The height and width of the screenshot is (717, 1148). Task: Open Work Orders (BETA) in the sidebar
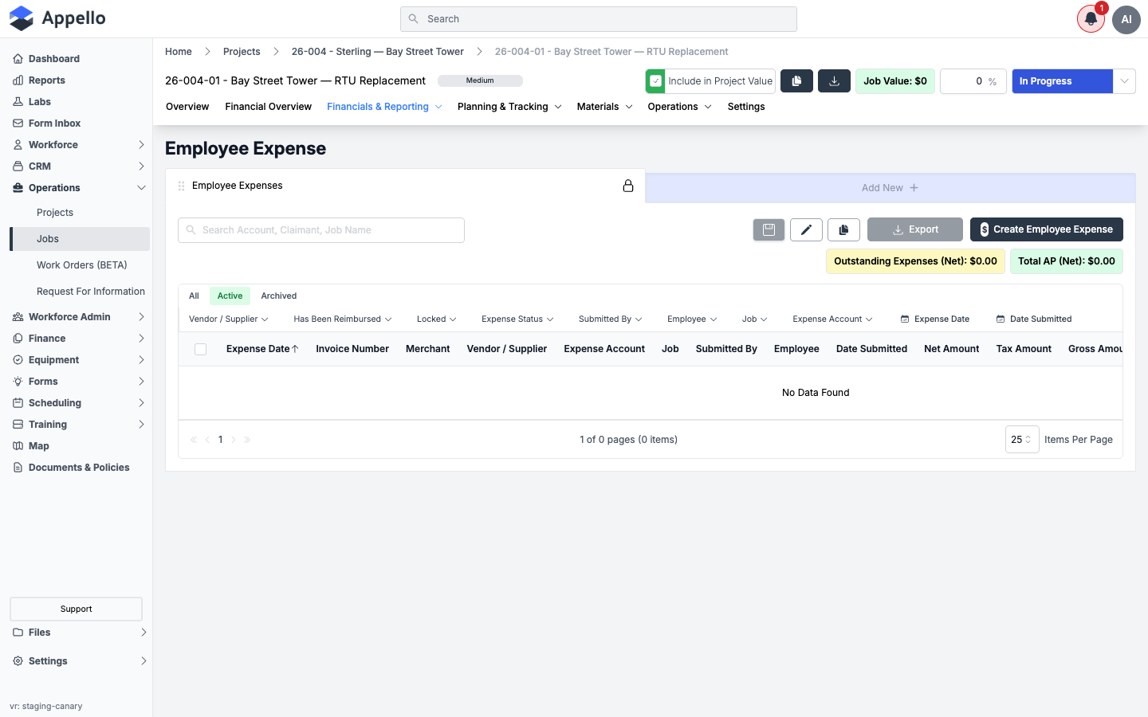(x=82, y=265)
